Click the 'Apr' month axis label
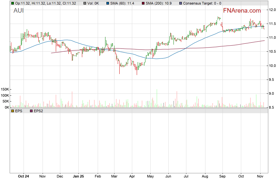Screen dimensions: 277x183 tap(132, 177)
